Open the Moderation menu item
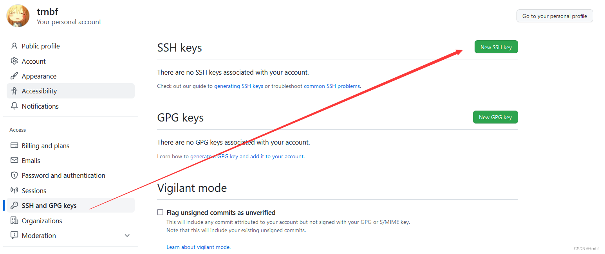This screenshot has width=605, height=254. [39, 236]
